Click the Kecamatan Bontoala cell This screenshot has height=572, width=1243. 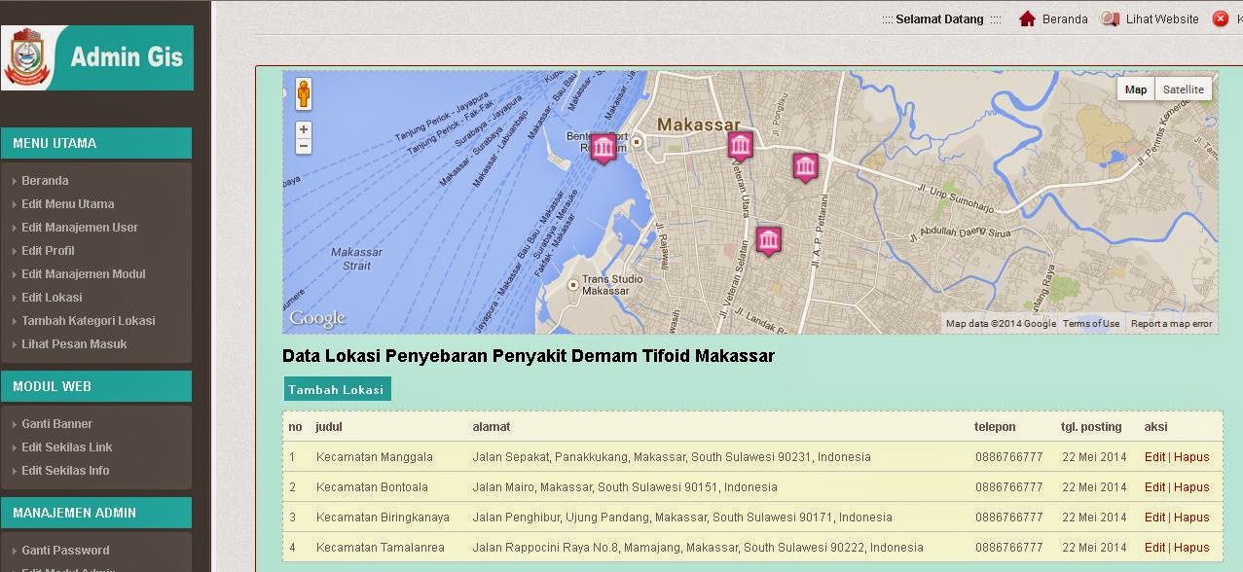point(372,487)
